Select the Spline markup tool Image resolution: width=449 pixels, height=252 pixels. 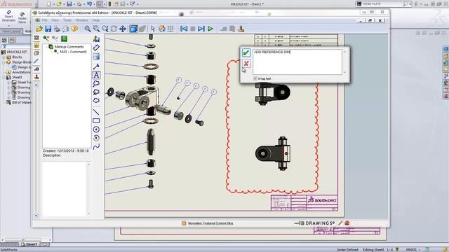point(96,146)
